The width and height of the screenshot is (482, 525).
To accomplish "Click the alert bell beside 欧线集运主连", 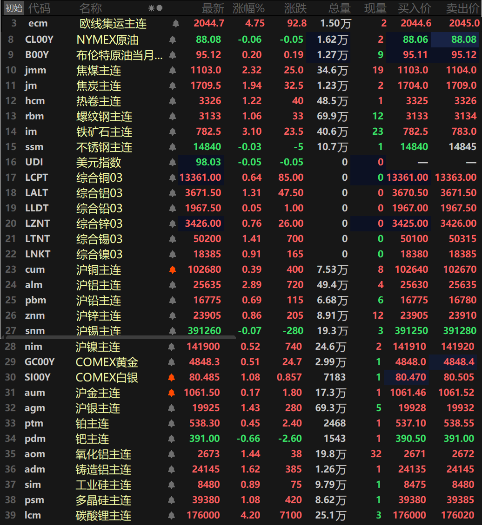I will click(172, 23).
